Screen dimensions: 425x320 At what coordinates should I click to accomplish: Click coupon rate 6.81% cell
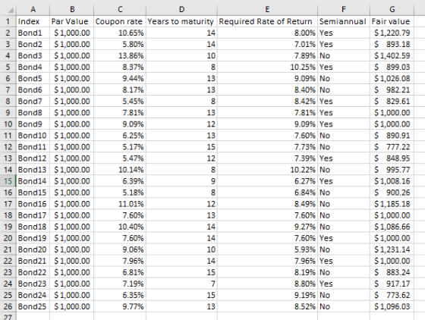click(120, 272)
